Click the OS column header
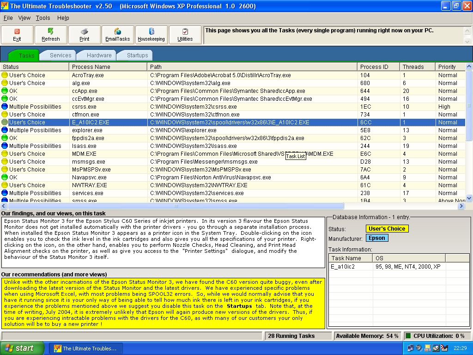Viewport: 473px width, 355px height. (x=409, y=258)
